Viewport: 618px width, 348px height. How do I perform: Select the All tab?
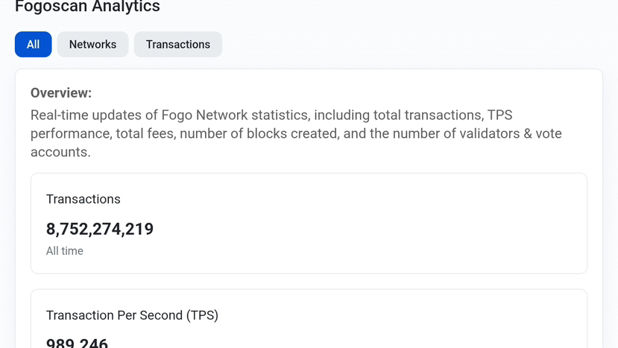pyautogui.click(x=33, y=45)
